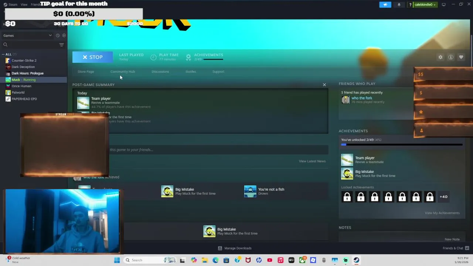This screenshot has height=266, width=473.
Task: Focus the library search field
Action: [x=30, y=45]
